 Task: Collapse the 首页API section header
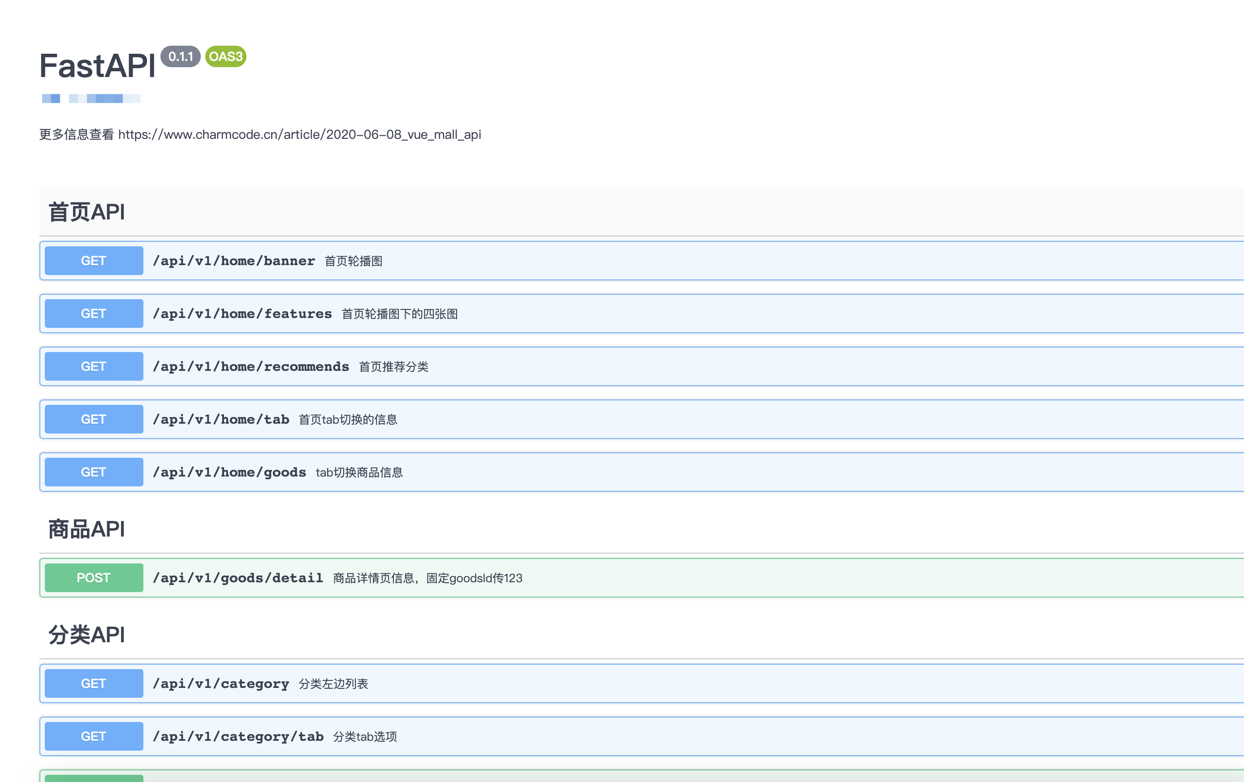tap(87, 212)
